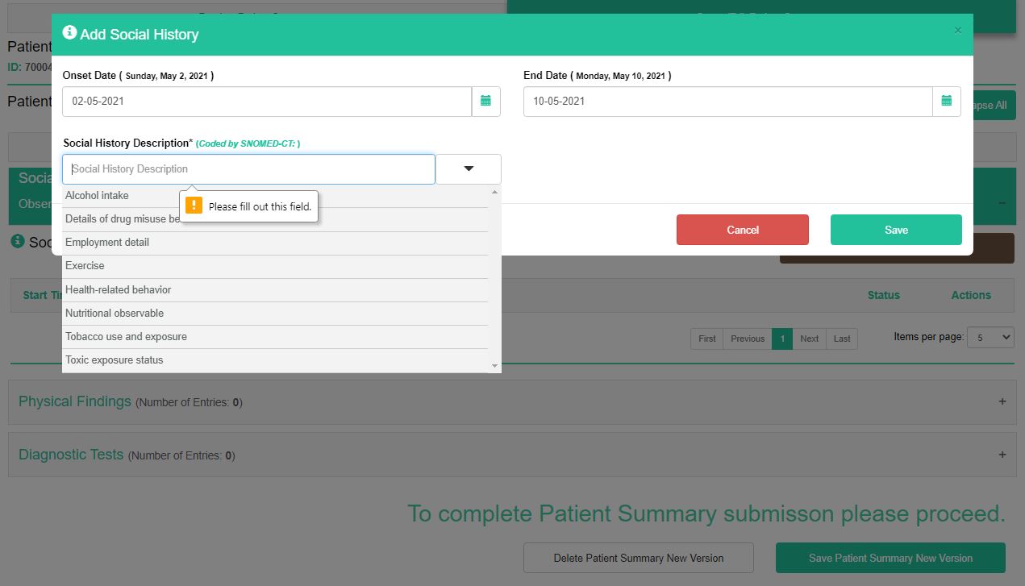Expand the Physical Findings section
The image size is (1025, 586).
(1002, 401)
